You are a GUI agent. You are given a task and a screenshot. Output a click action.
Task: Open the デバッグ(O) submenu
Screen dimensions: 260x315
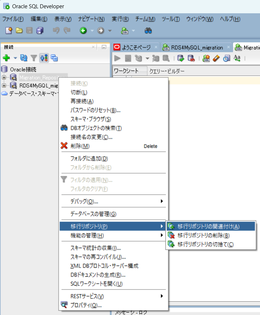114,201
